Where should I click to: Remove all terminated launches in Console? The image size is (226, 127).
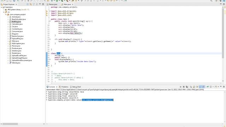point(187,87)
